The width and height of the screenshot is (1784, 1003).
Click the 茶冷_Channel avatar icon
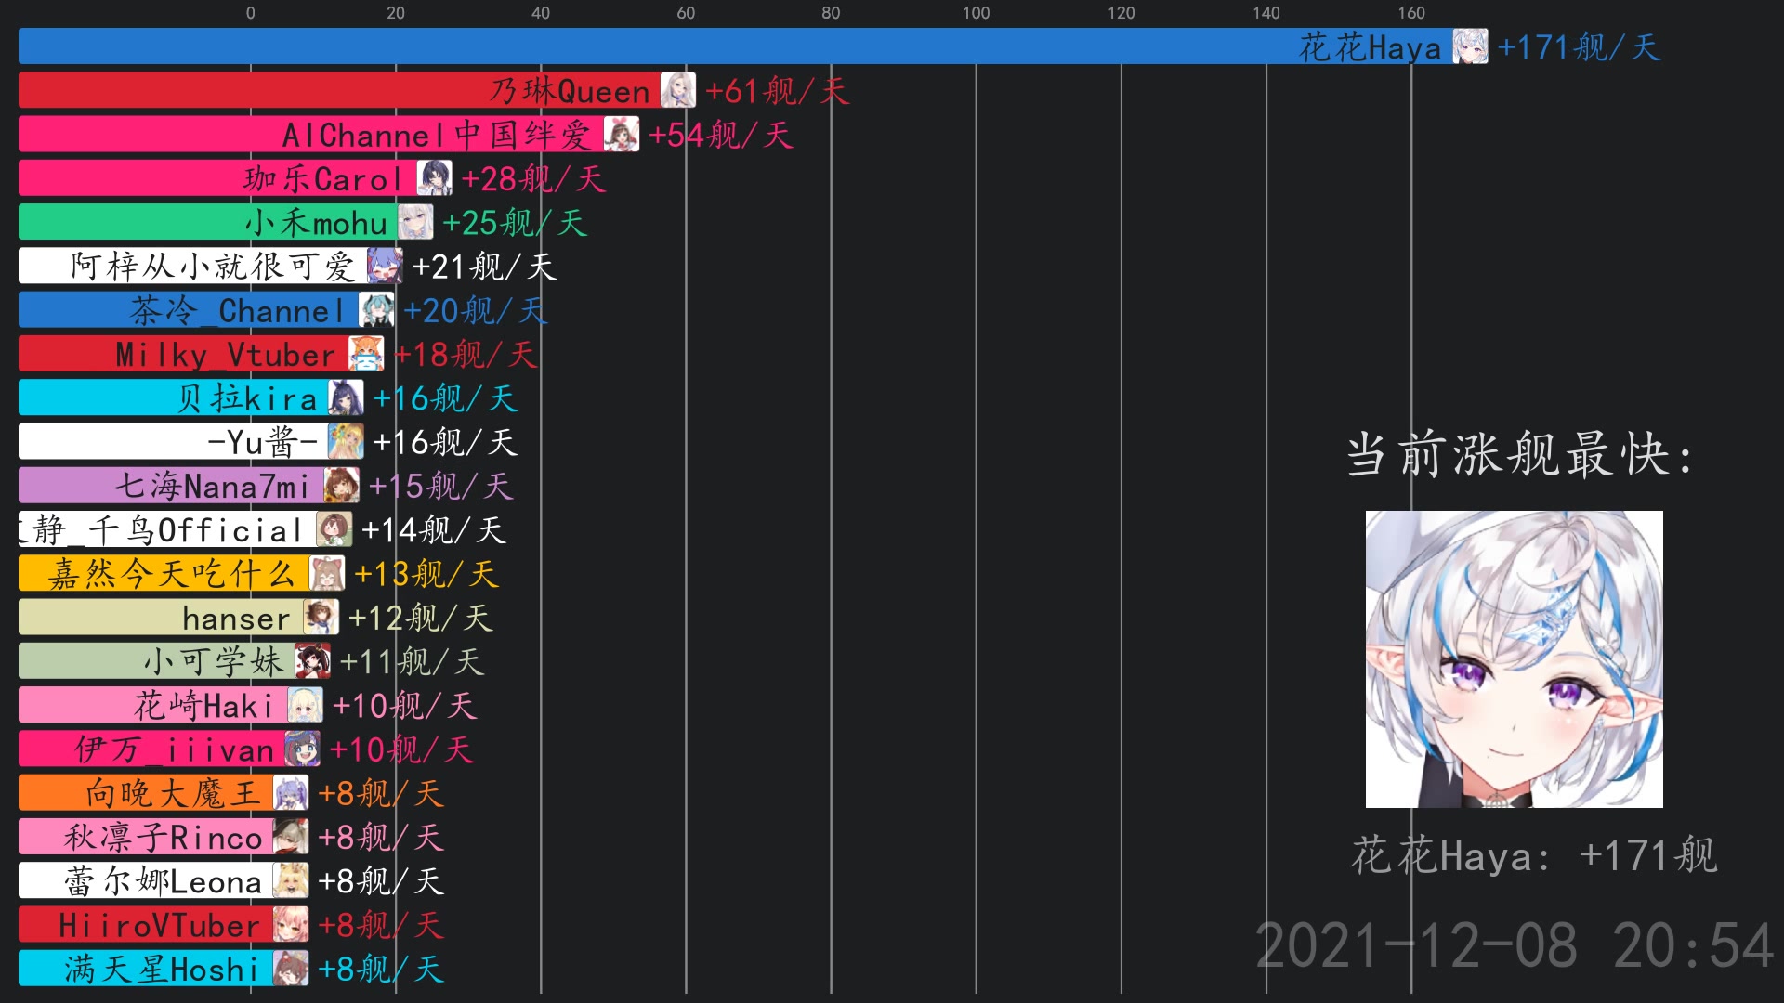coord(377,310)
